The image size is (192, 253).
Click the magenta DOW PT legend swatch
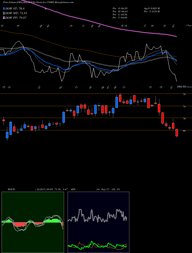coord(4,18)
